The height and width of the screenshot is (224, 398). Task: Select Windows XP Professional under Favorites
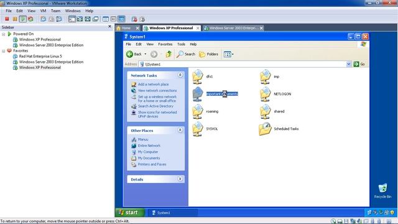point(40,68)
